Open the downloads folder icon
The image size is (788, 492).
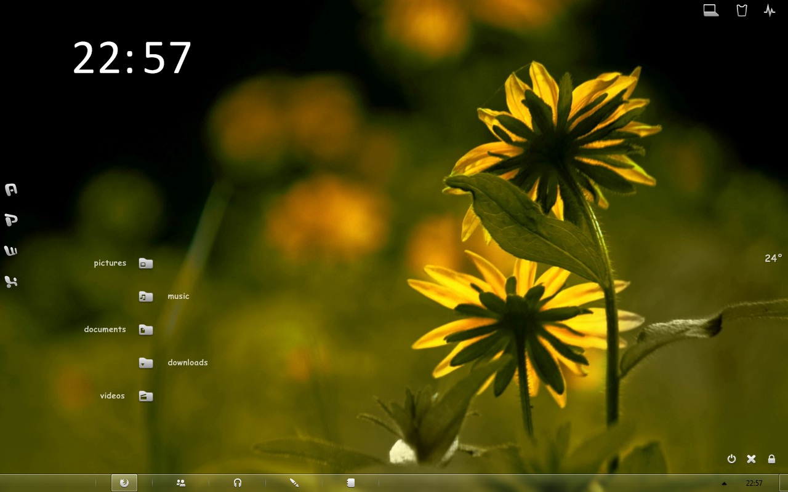[146, 363]
